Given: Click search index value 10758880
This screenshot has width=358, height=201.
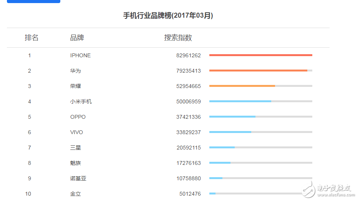Looking at the screenshot, I should (x=189, y=178).
